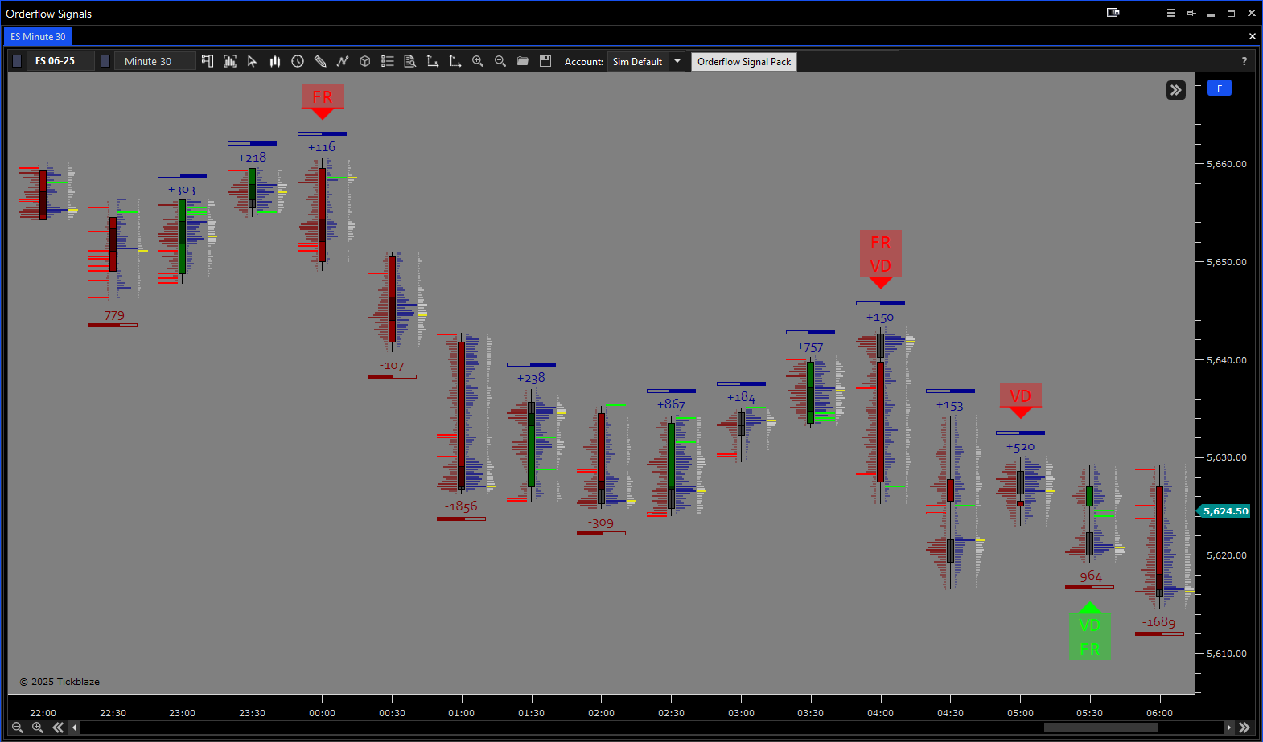This screenshot has height=742, width=1263.
Task: Click the -964 delta value
Action: (x=1089, y=576)
